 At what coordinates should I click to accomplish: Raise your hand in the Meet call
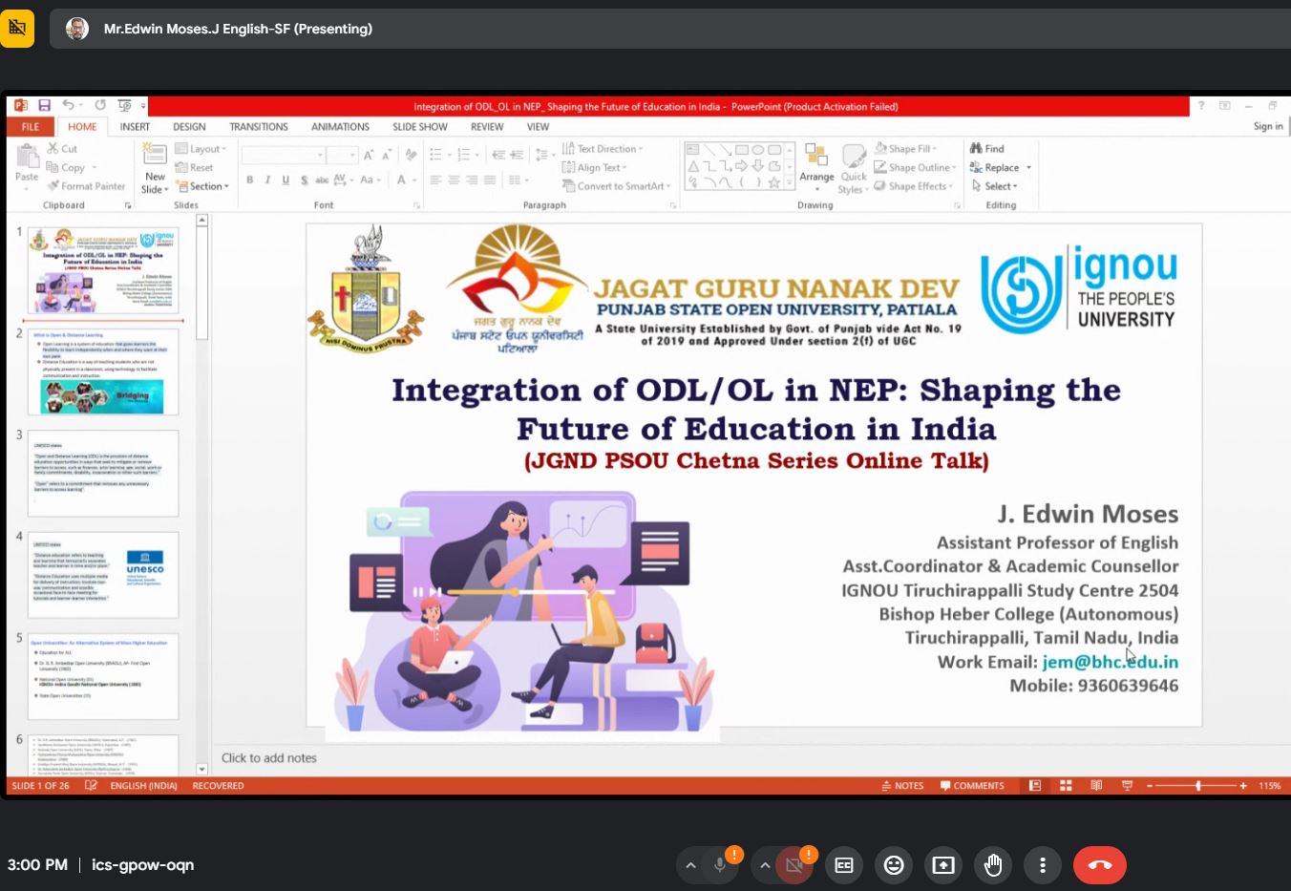993,865
